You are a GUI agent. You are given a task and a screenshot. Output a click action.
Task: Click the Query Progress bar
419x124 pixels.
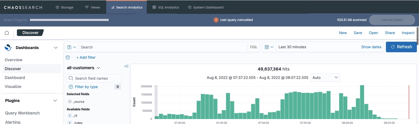tap(69, 20)
